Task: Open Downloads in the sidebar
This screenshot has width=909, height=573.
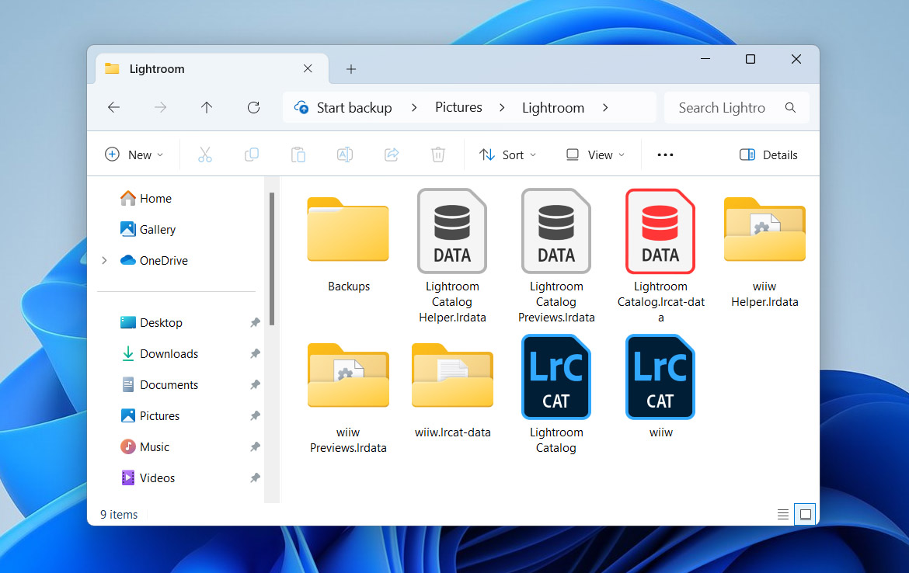Action: coord(159,353)
